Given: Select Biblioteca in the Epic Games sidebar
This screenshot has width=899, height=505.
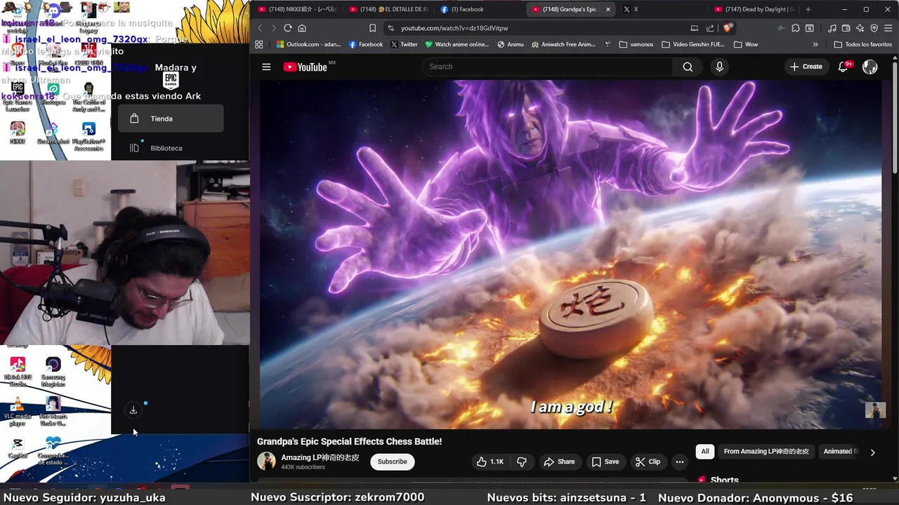Looking at the screenshot, I should 171,148.
